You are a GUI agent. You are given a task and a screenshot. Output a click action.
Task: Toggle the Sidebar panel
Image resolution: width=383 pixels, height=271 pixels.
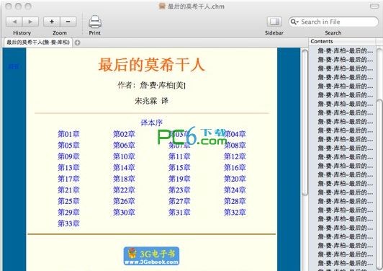pos(274,22)
